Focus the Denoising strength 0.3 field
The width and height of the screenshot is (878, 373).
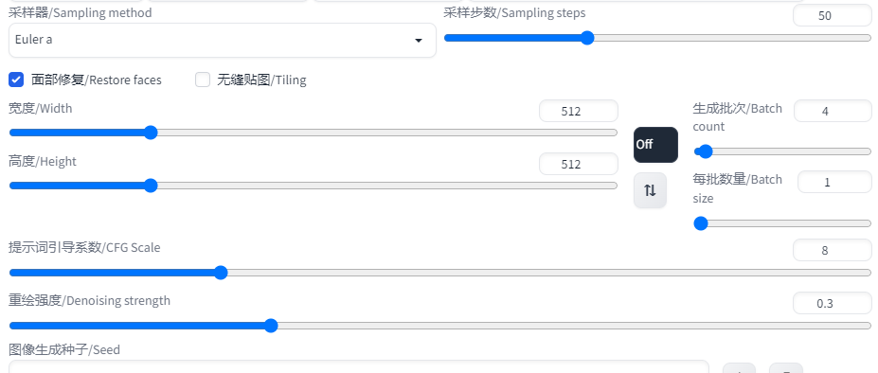coord(833,303)
